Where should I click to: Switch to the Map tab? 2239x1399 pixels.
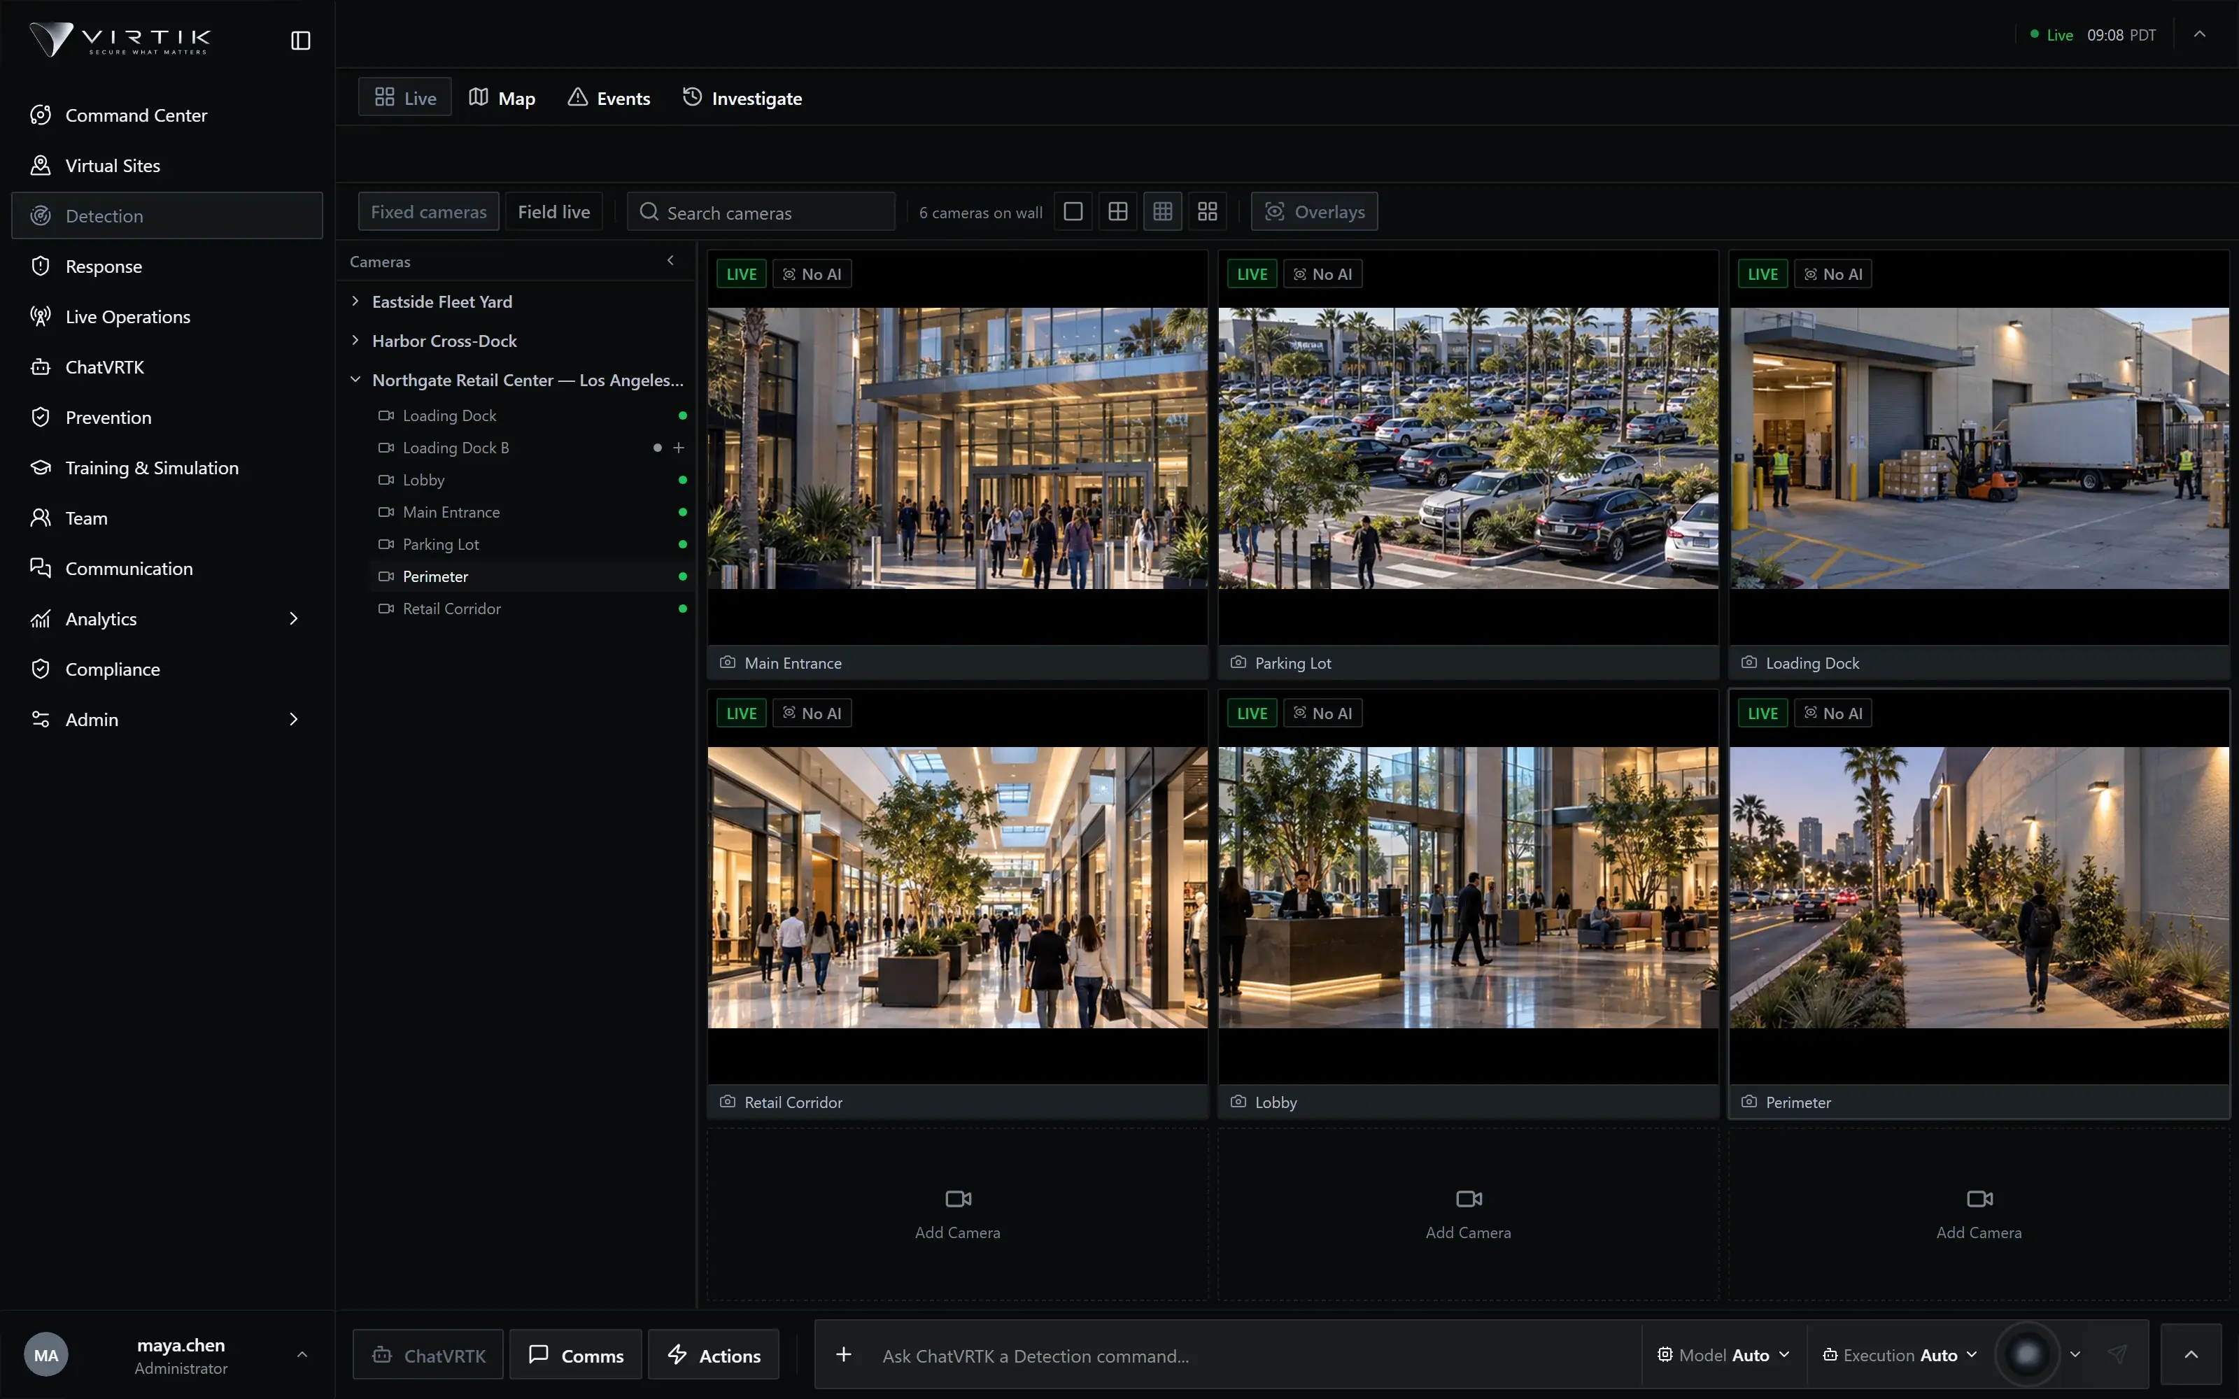pos(502,97)
